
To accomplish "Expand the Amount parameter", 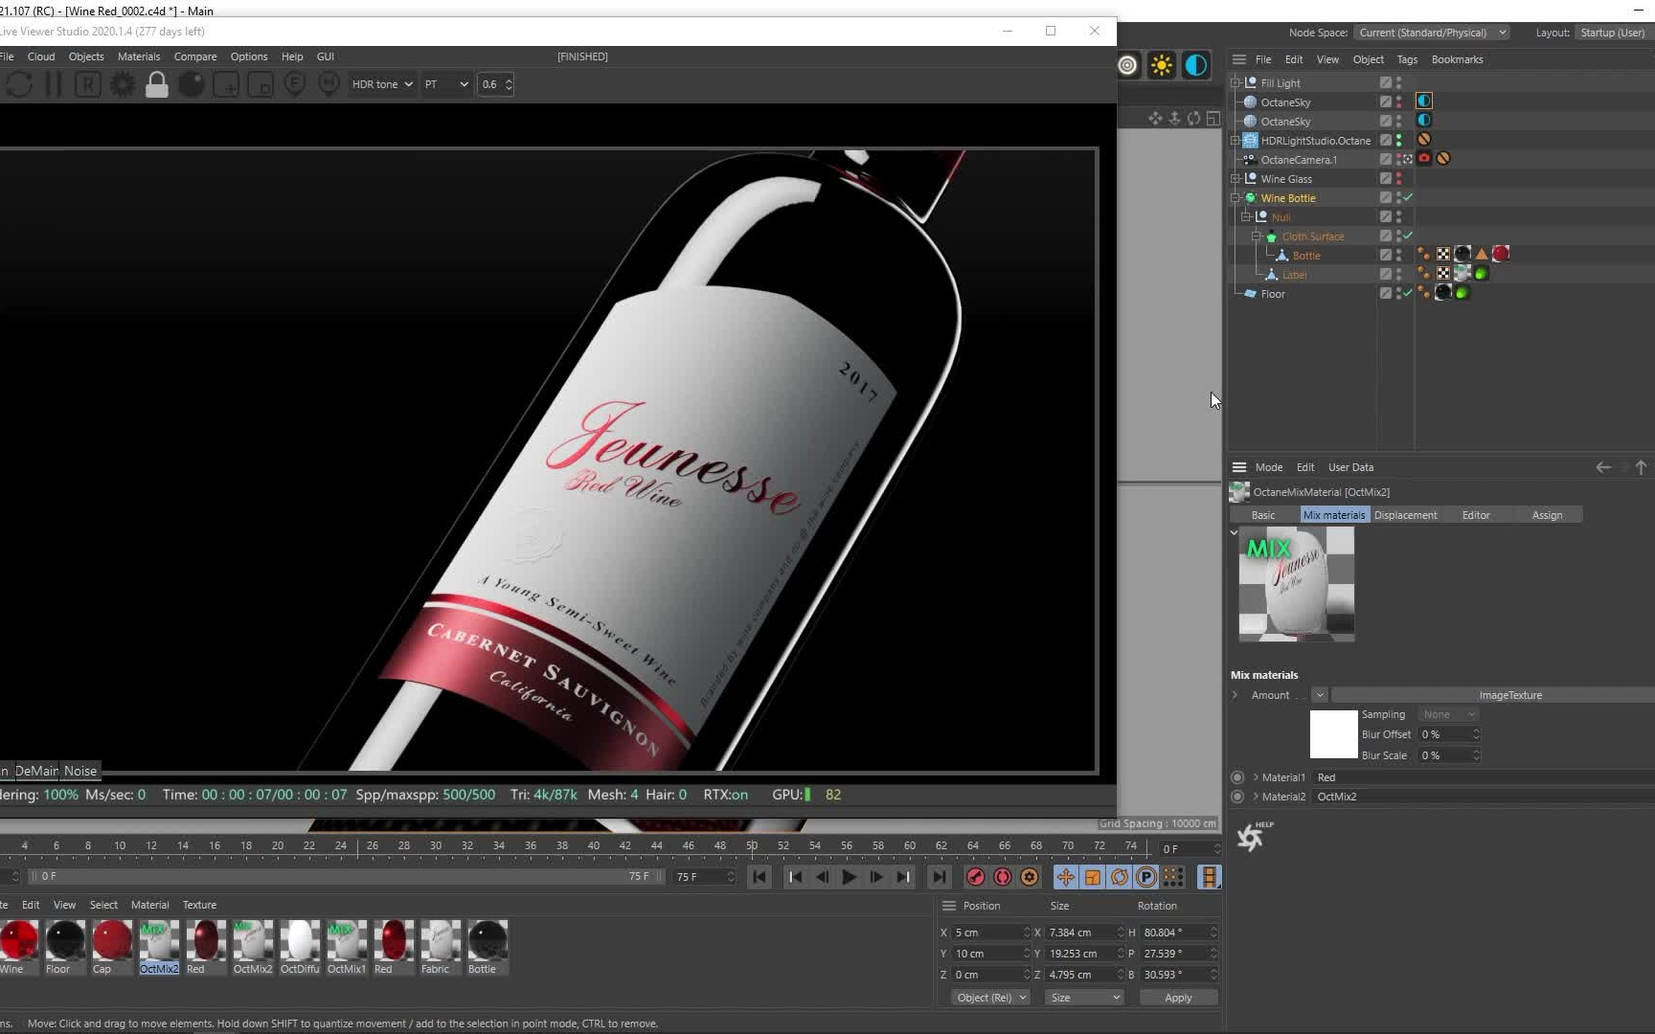I will [1236, 695].
